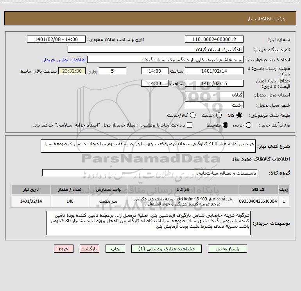Click the need date cell 1401/02/14 in table
Screen dimensions: 301x291
pos(31,201)
